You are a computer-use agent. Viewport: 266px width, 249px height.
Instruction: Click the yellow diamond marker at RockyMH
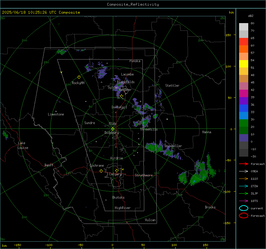click(79, 77)
